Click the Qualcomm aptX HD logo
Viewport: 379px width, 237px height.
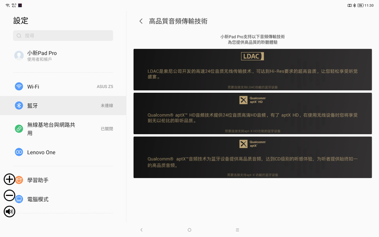252,100
